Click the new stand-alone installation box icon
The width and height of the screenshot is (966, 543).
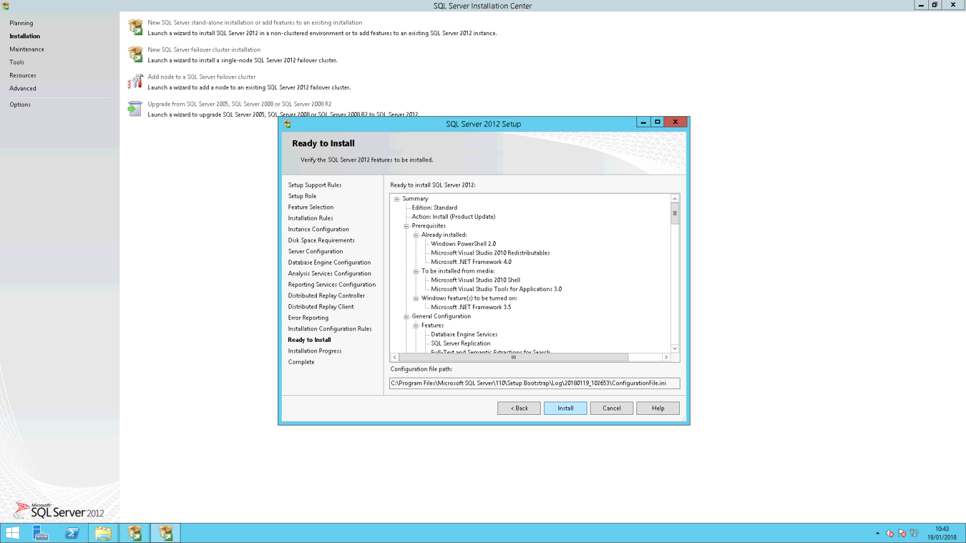tap(135, 27)
